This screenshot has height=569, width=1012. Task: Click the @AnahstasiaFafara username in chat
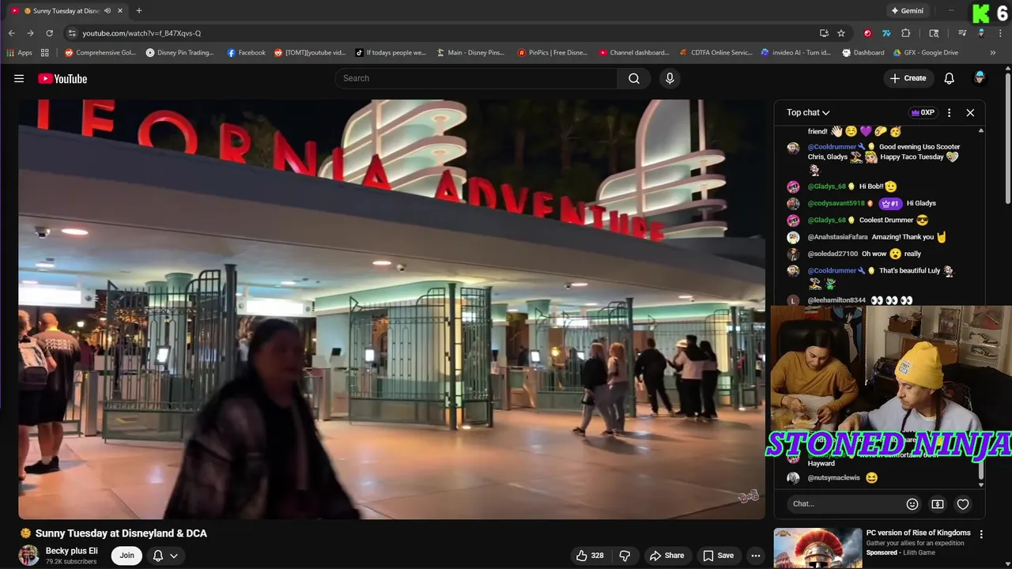click(x=837, y=237)
